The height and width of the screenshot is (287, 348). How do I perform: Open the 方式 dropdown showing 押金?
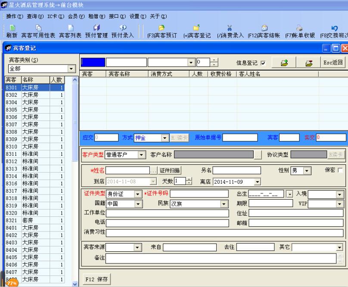pos(164,138)
